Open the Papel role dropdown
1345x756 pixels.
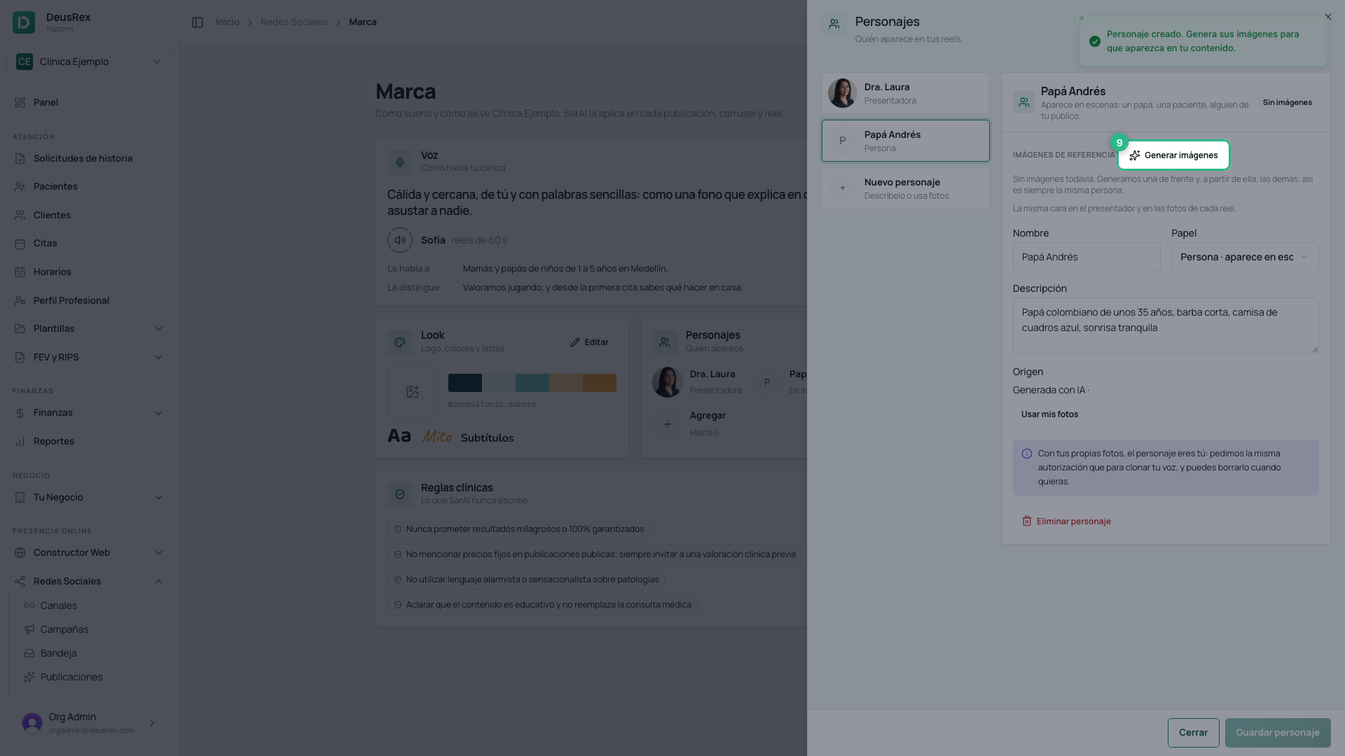point(1245,257)
